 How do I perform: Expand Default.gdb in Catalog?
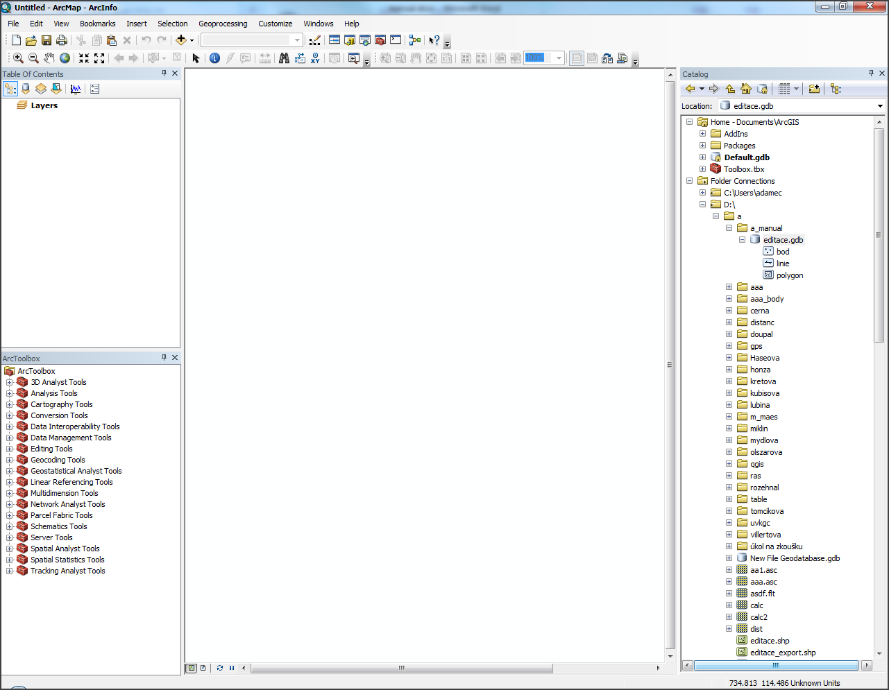tap(702, 157)
